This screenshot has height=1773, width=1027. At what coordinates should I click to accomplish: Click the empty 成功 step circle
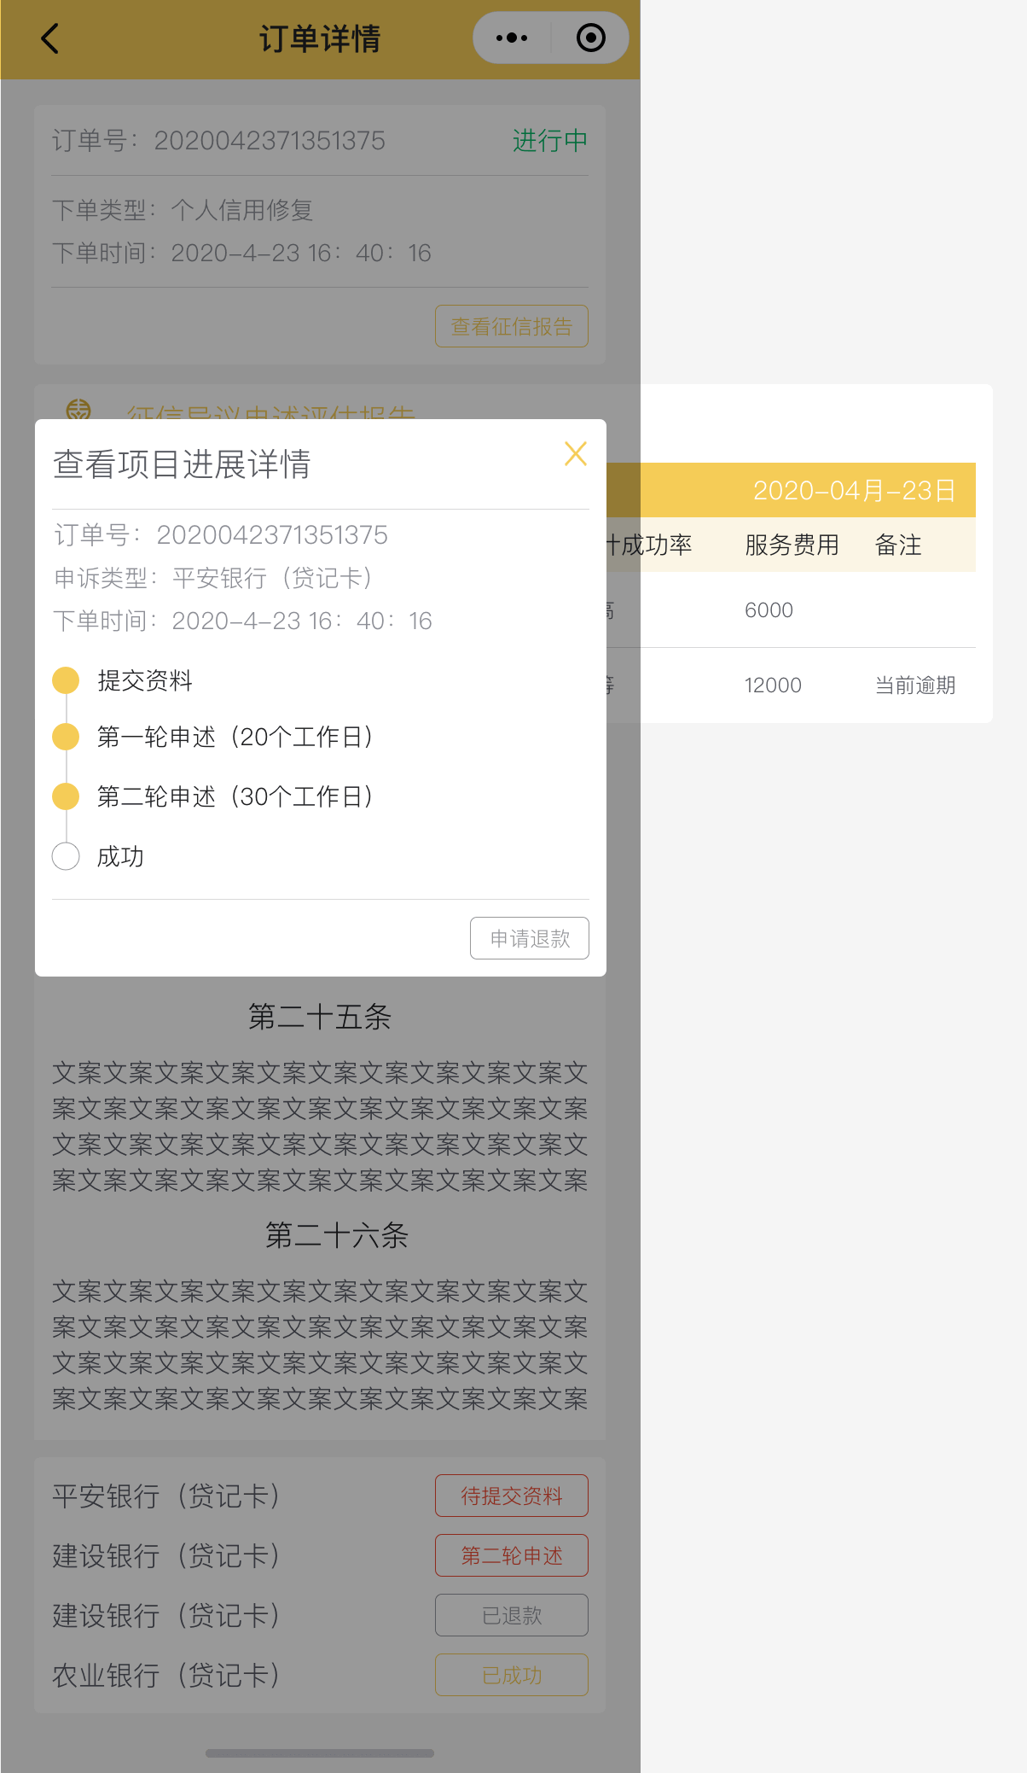click(66, 856)
